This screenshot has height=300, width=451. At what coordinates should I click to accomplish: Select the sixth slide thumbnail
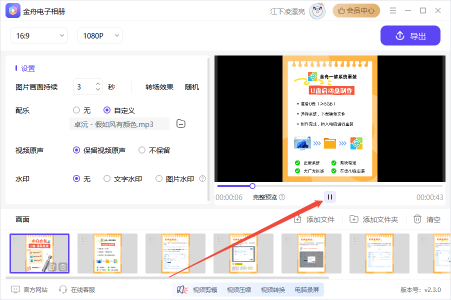[x=379, y=253]
